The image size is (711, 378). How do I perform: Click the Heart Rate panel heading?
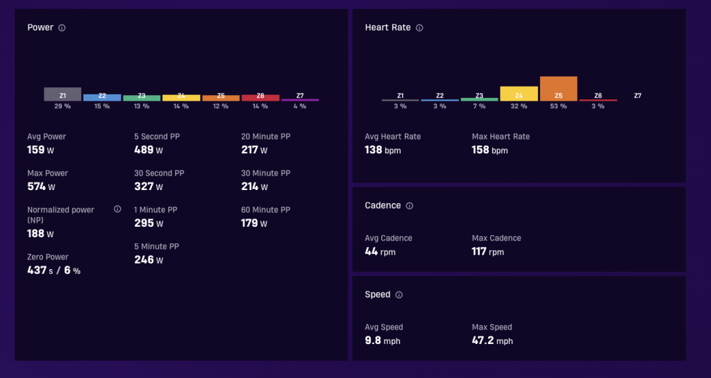tap(387, 28)
